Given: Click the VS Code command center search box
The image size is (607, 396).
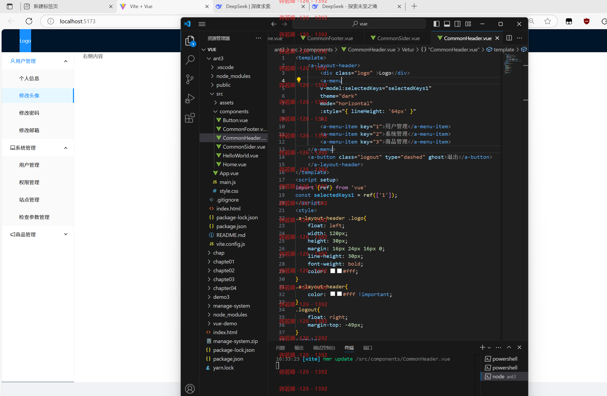Looking at the screenshot, I should click(359, 24).
